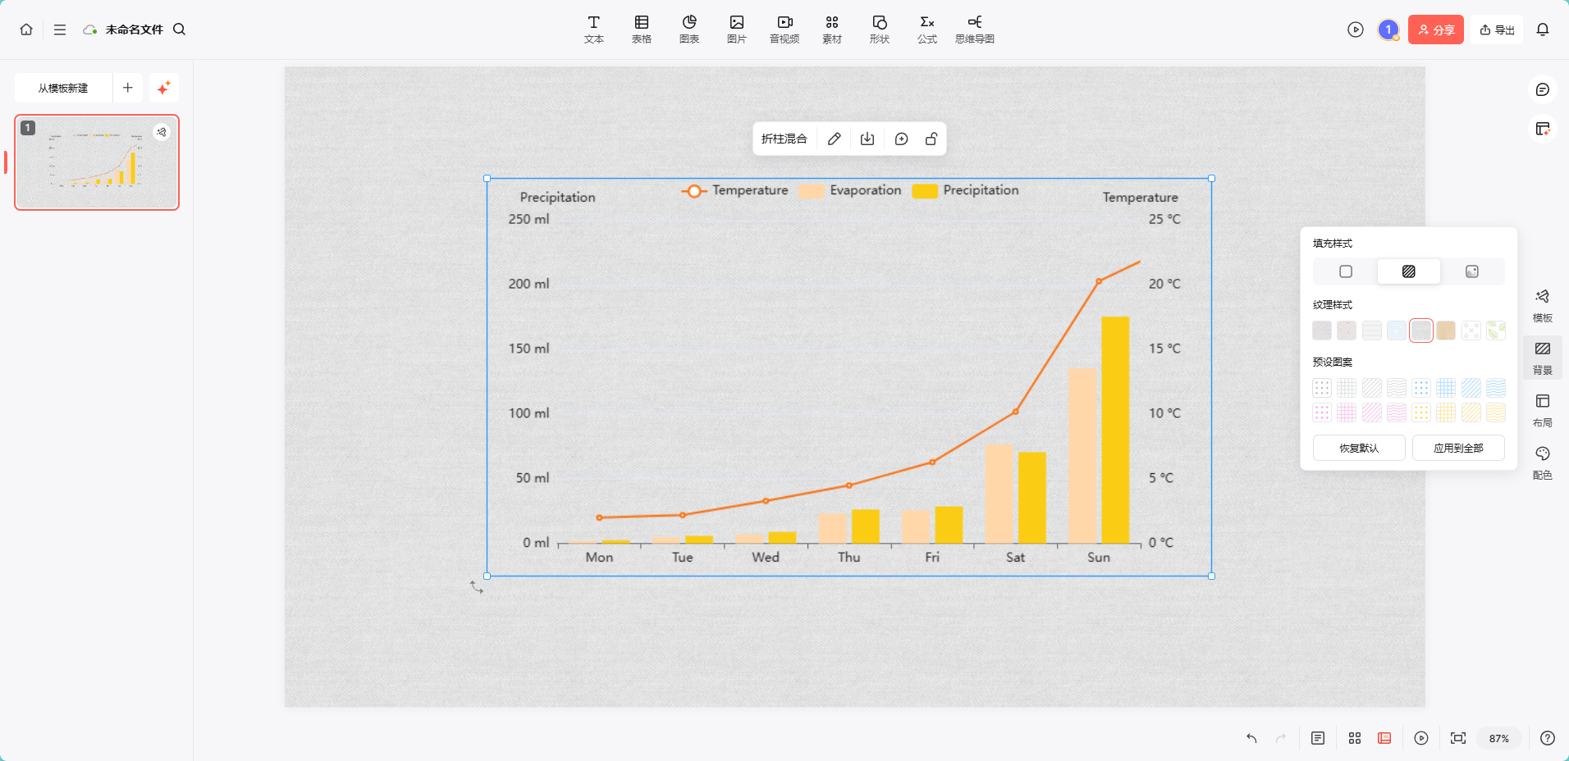
Task: Click 恢复默认 restore default button
Action: 1359,448
